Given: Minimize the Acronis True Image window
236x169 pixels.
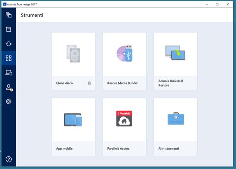Looking at the screenshot, I should [x=207, y=4].
